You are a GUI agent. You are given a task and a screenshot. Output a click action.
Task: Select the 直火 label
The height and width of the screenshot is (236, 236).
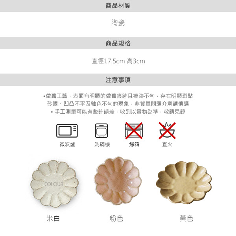coord(167,144)
